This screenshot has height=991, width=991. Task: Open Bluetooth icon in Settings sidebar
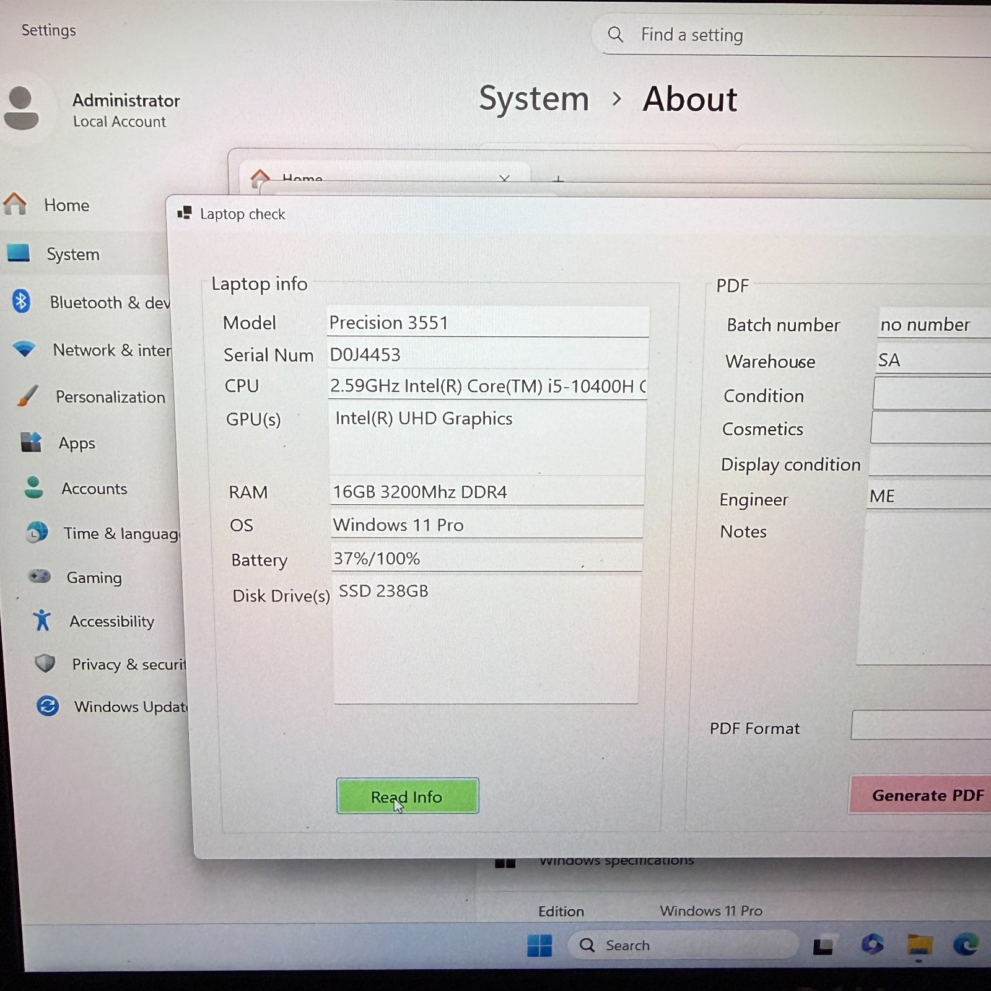coord(22,302)
